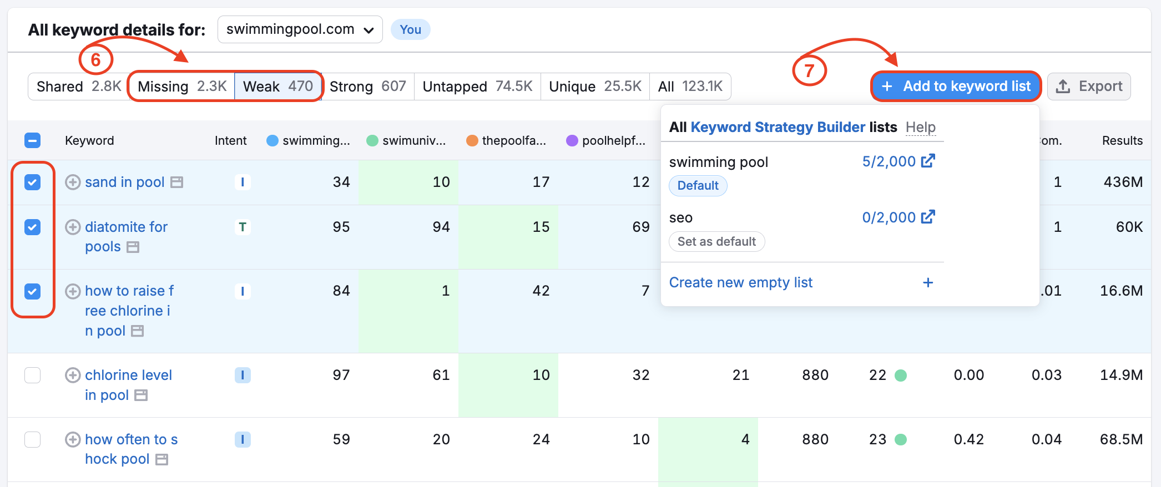Open the Add to keyword list dropdown
This screenshot has height=487, width=1161.
(x=956, y=87)
